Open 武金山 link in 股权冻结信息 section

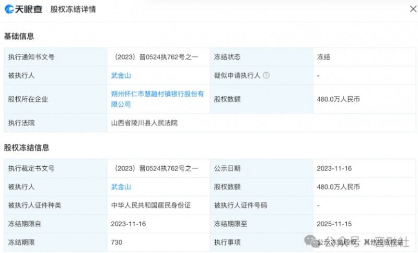(121, 187)
